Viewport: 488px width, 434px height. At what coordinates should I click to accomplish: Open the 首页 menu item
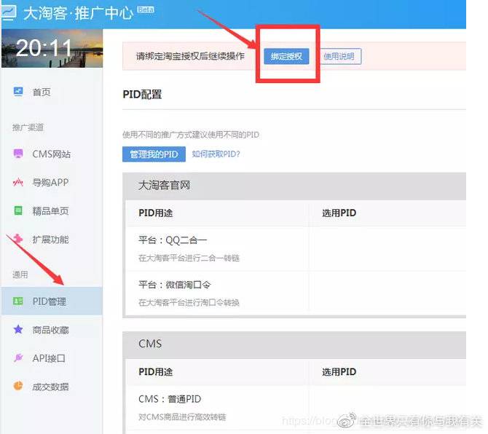click(42, 92)
